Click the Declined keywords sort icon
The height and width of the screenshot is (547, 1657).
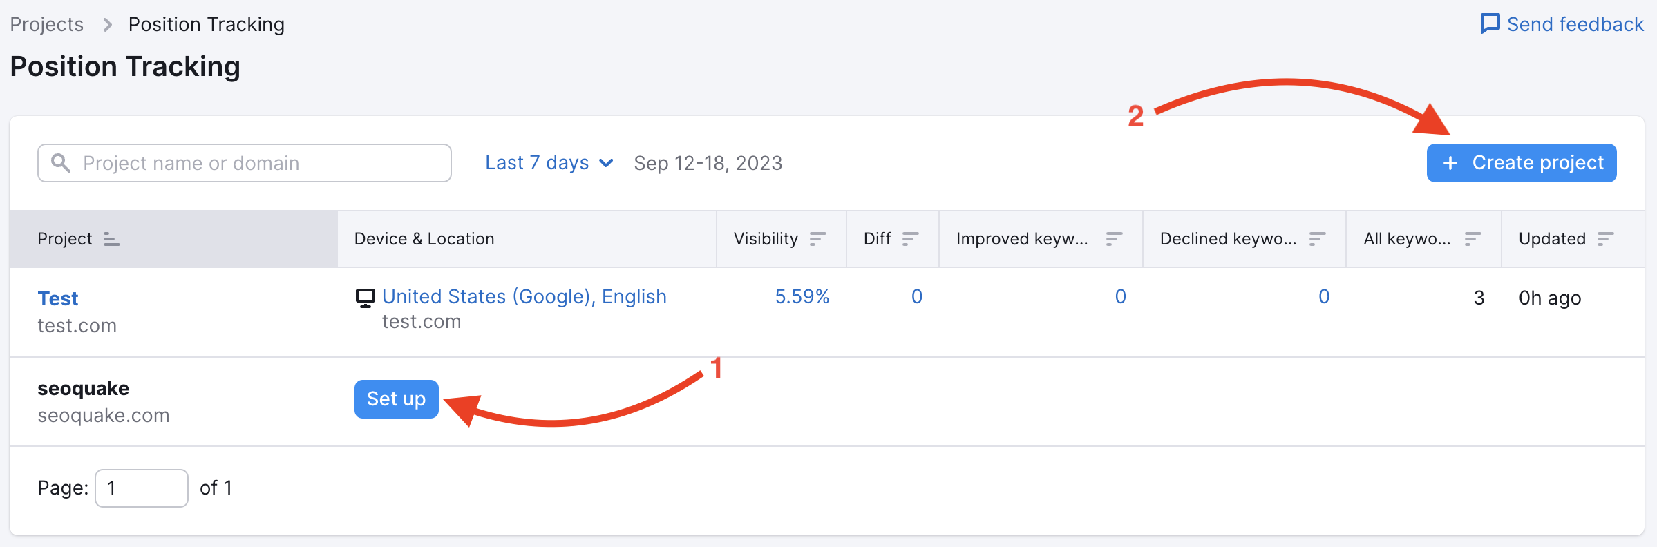1317,239
